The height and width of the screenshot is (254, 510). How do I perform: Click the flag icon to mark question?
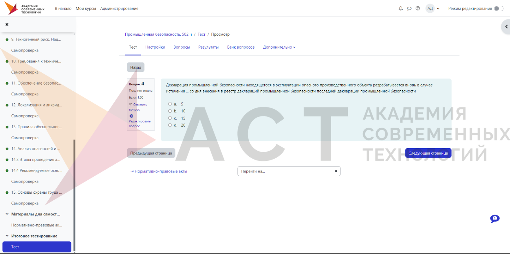[130, 105]
